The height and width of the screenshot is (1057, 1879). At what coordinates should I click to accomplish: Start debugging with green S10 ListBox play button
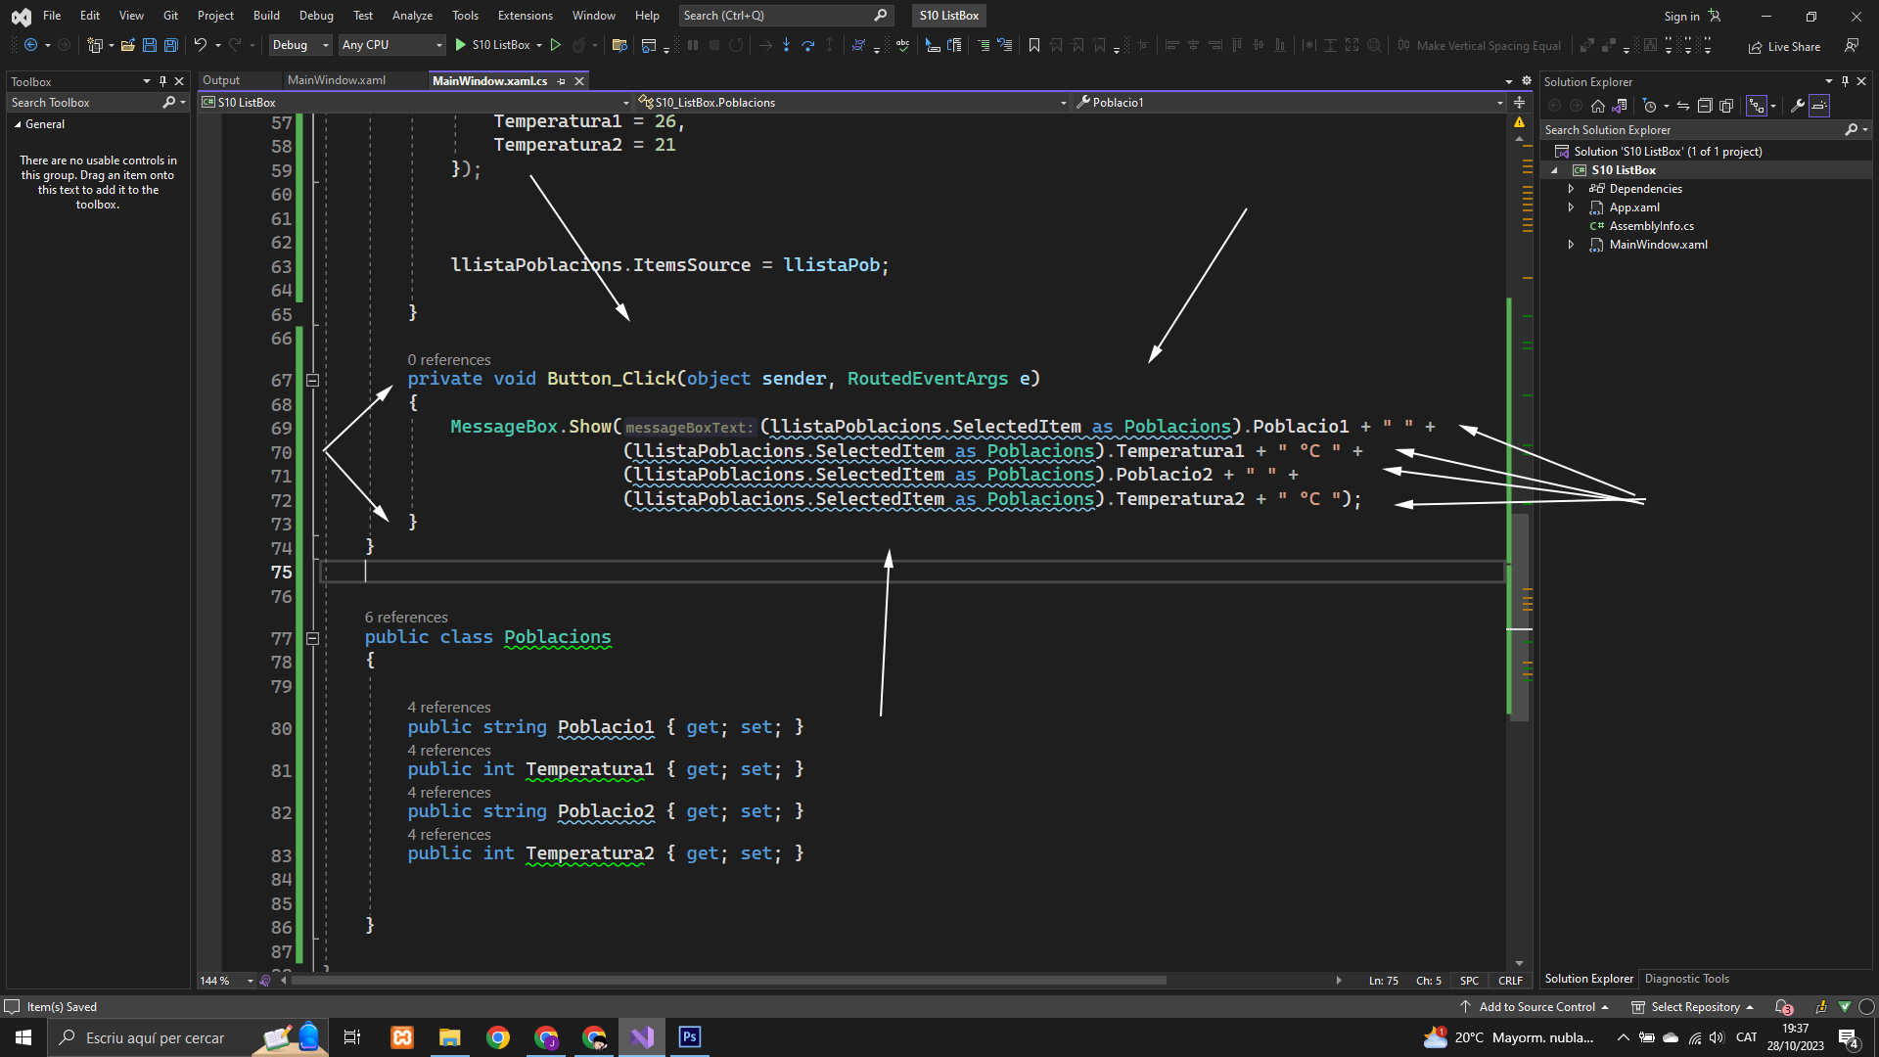460,45
